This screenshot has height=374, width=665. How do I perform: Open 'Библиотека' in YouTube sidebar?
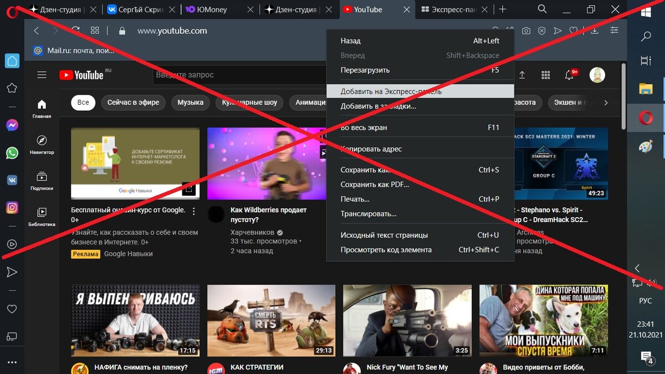pyautogui.click(x=42, y=217)
